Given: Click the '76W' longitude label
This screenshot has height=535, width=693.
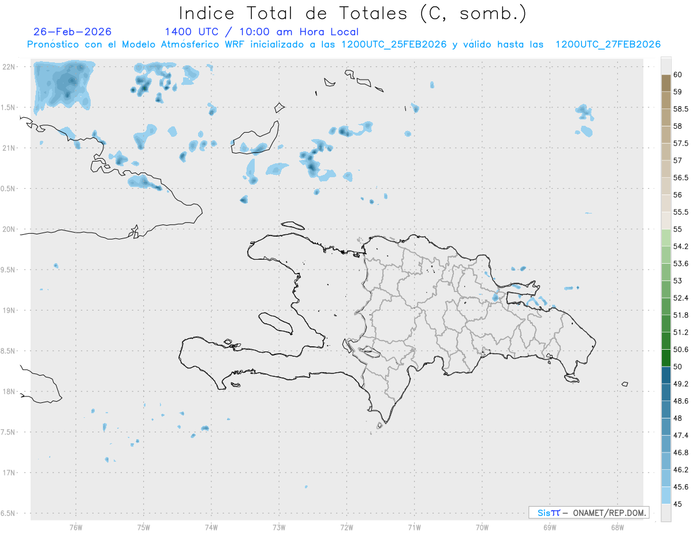Looking at the screenshot, I should (x=76, y=527).
